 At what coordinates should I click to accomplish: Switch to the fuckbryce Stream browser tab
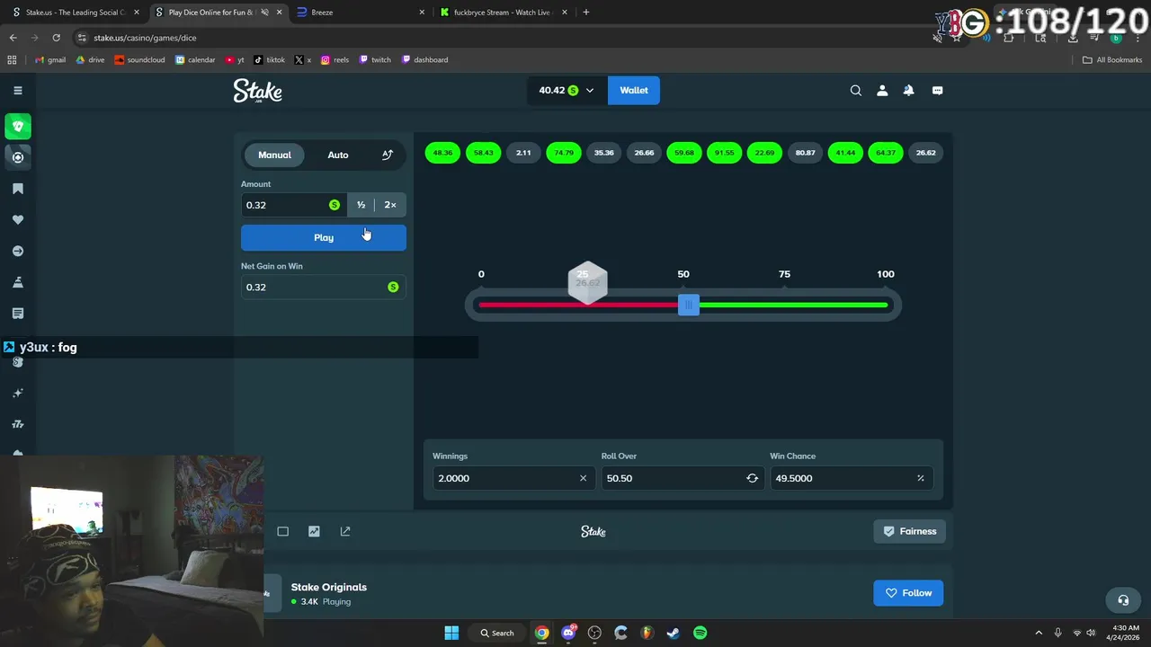[x=504, y=13]
